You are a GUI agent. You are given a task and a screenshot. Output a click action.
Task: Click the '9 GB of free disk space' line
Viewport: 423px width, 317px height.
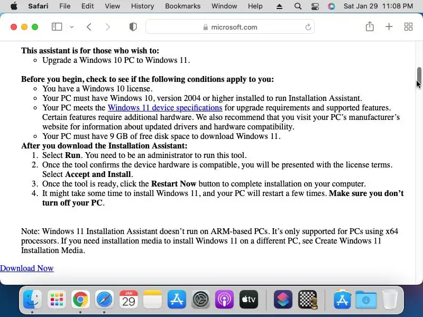(x=161, y=136)
